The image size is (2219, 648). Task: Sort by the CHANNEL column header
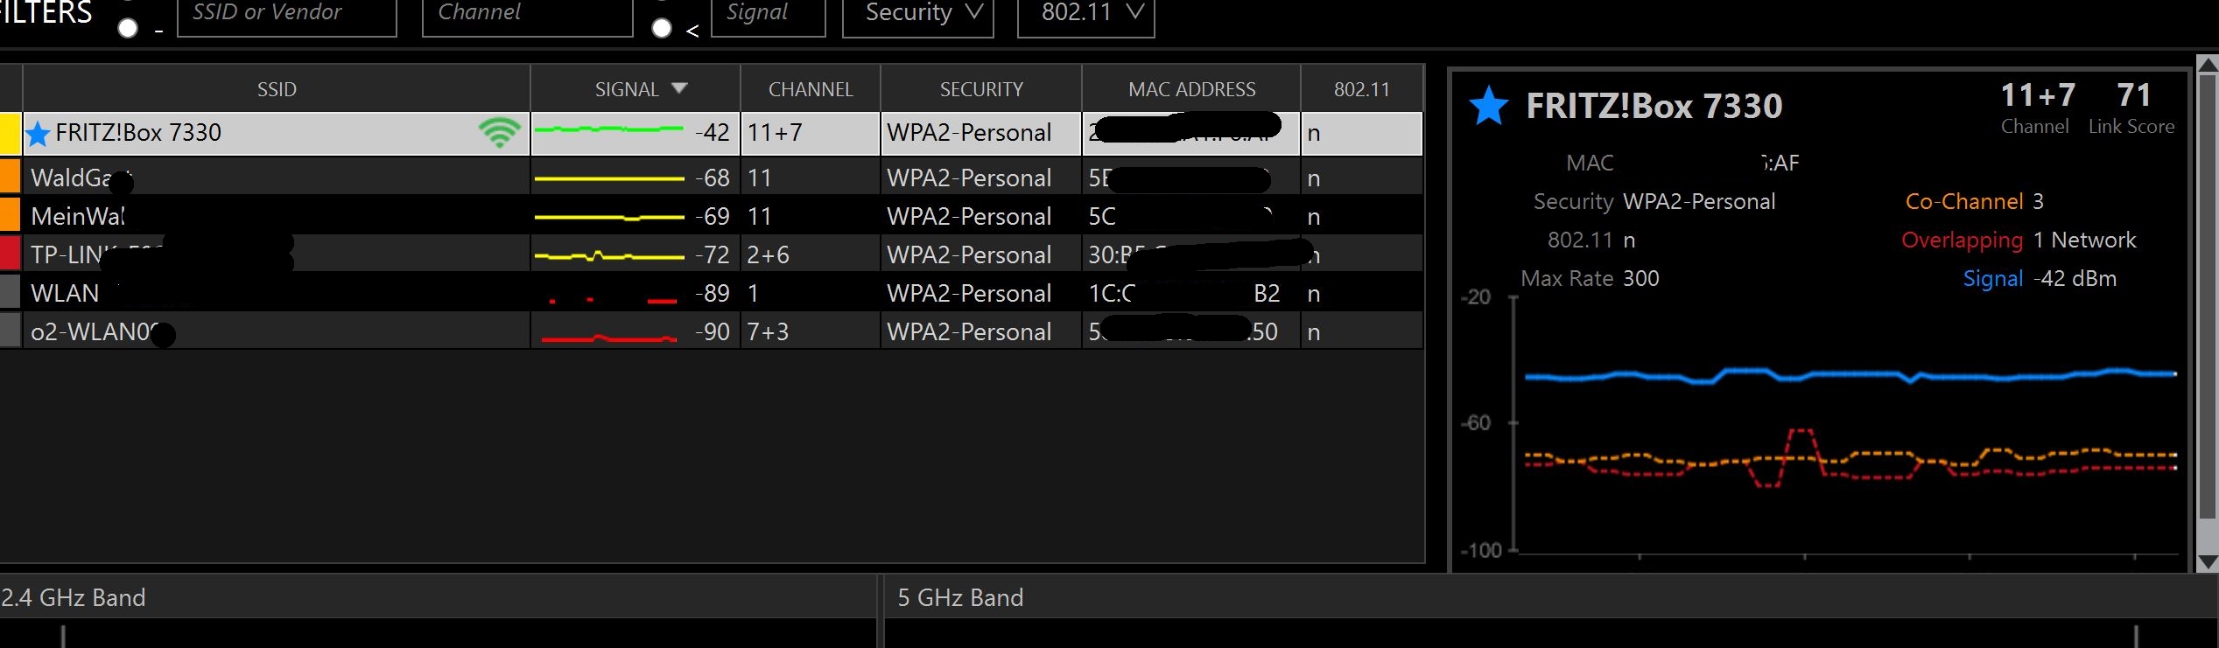[811, 89]
